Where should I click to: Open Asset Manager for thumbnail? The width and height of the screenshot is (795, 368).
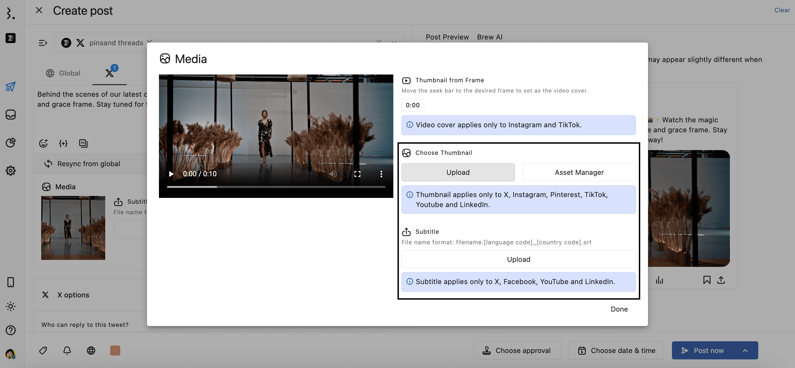tap(579, 172)
